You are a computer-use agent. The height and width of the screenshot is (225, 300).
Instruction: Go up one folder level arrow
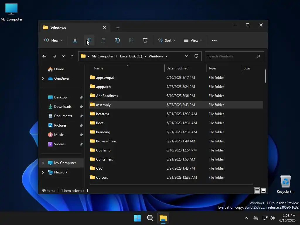[72, 56]
